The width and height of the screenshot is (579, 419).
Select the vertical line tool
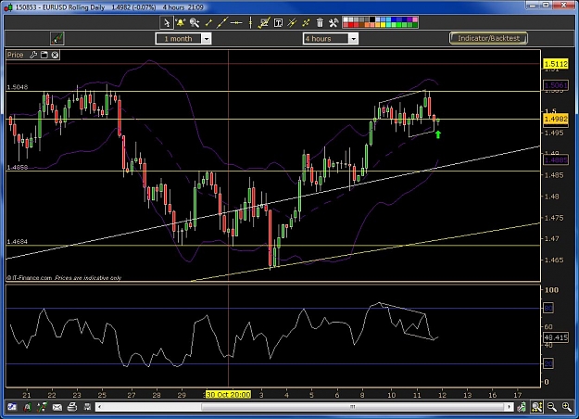(x=250, y=23)
